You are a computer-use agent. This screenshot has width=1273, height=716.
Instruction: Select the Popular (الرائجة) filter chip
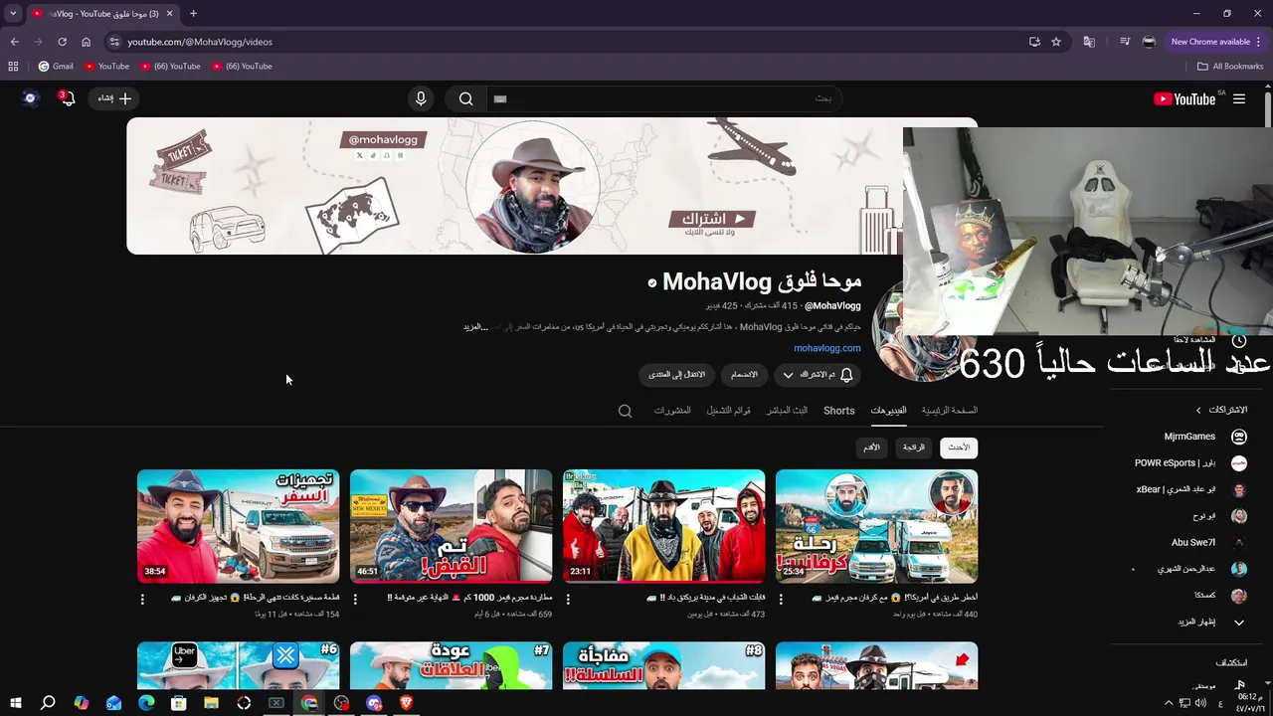point(914,447)
